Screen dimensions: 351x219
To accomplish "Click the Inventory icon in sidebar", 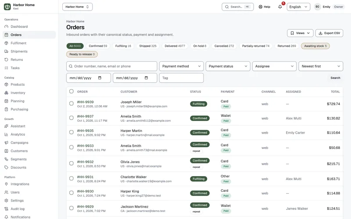I will pos(6,93).
